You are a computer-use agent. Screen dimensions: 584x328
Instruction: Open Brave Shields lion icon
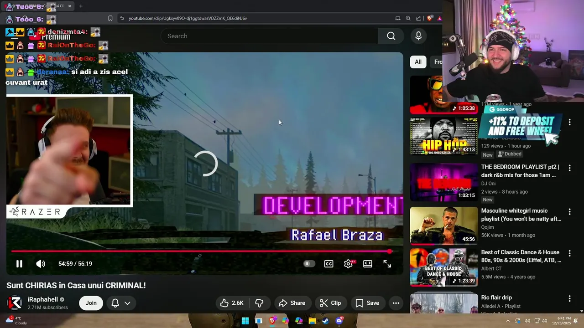[429, 18]
